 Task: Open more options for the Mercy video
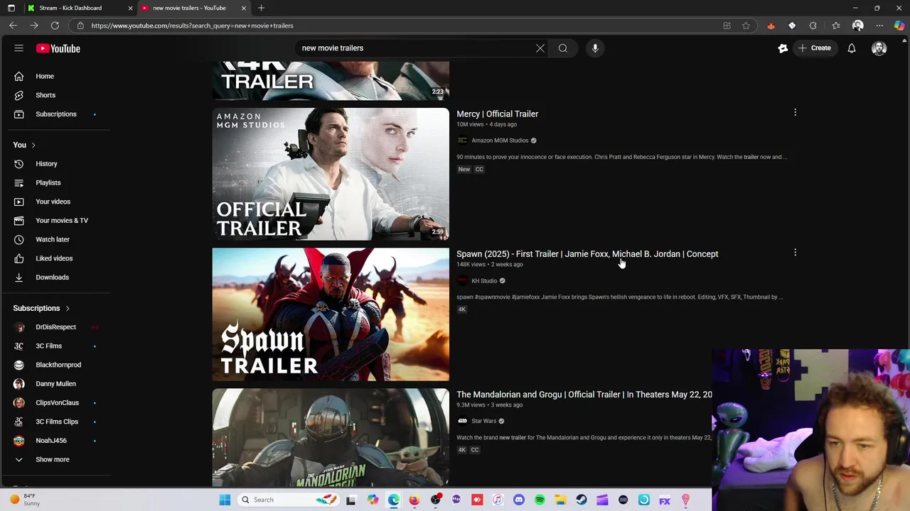pos(795,112)
